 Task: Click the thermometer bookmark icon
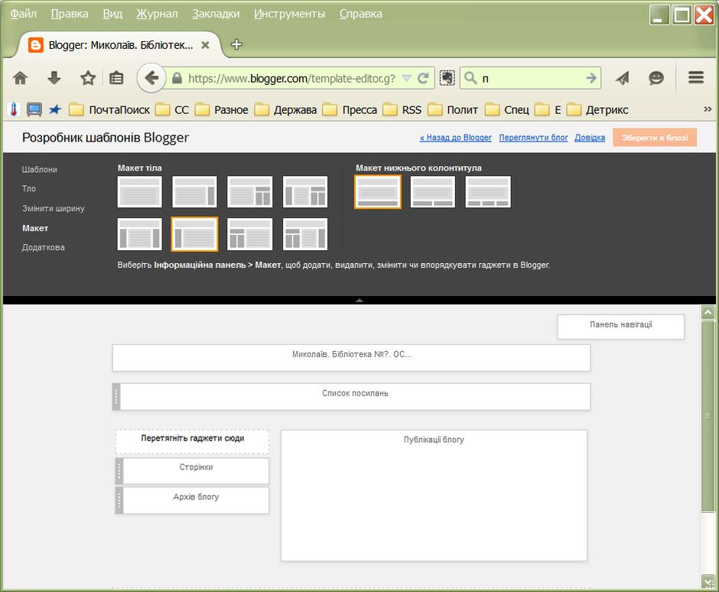pos(14,109)
